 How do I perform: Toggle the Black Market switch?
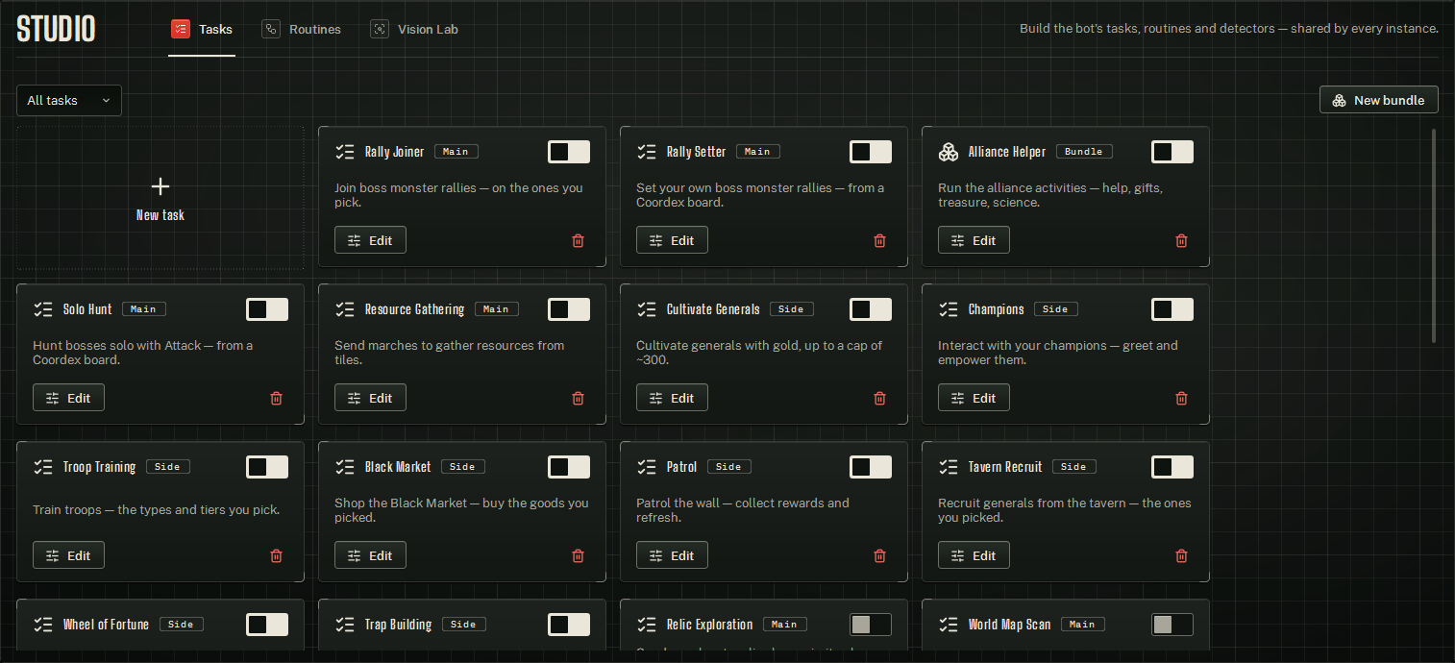point(569,467)
